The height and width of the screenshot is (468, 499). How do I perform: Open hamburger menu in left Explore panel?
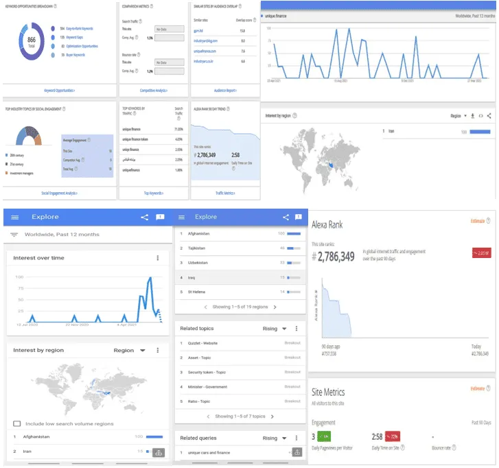coord(14,218)
